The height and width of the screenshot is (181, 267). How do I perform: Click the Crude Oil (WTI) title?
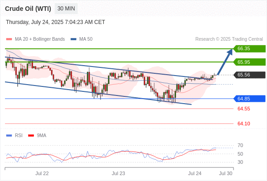pos(28,9)
